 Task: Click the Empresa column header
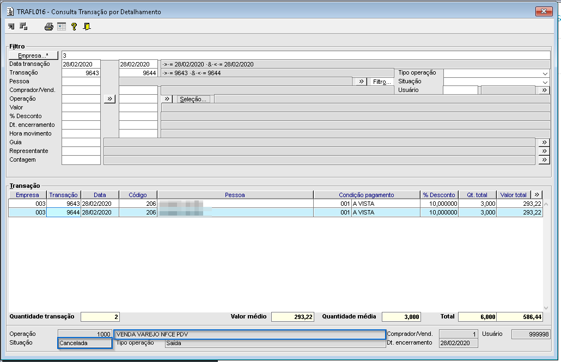coord(28,195)
